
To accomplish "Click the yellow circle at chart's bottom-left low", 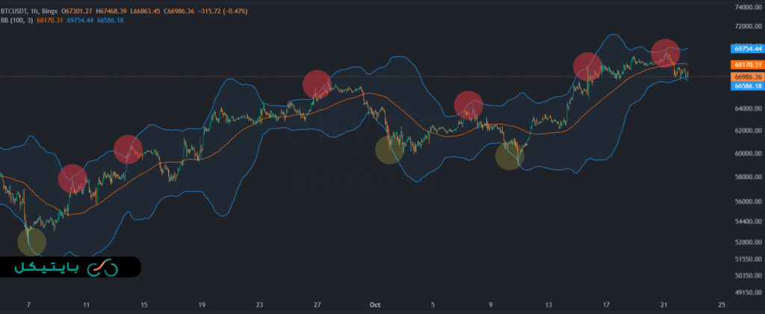I will [31, 241].
